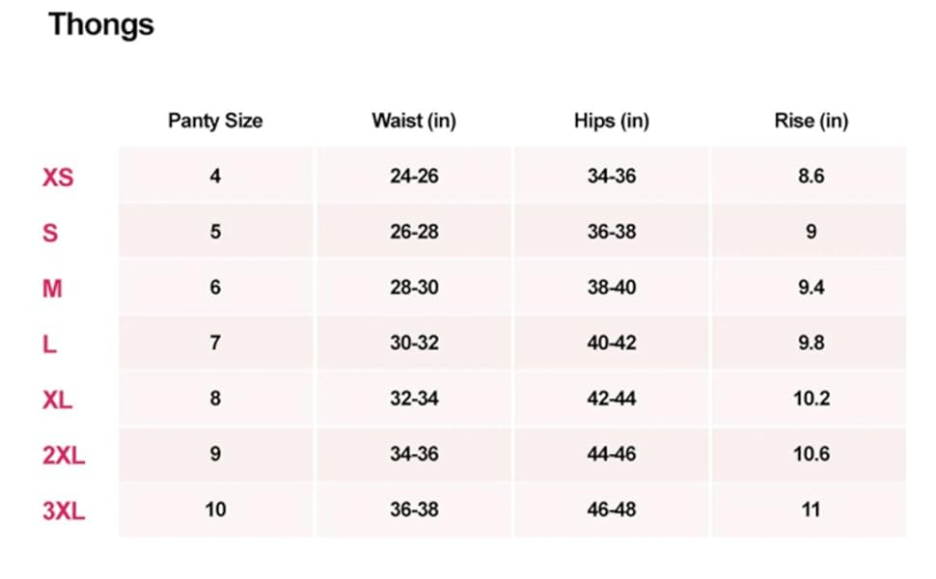Select the 2XL size row label
936x579 pixels.
click(64, 455)
